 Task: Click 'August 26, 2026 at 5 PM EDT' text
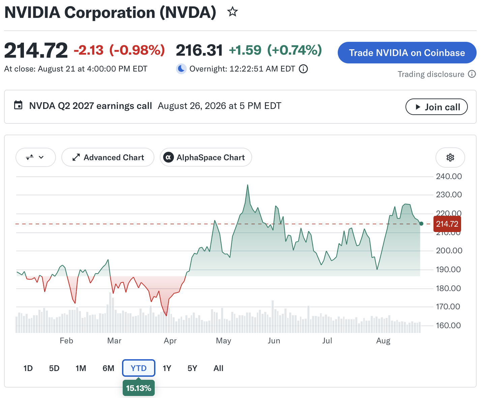click(219, 106)
